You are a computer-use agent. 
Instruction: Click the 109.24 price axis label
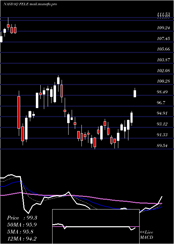pyautogui.click(x=164, y=28)
